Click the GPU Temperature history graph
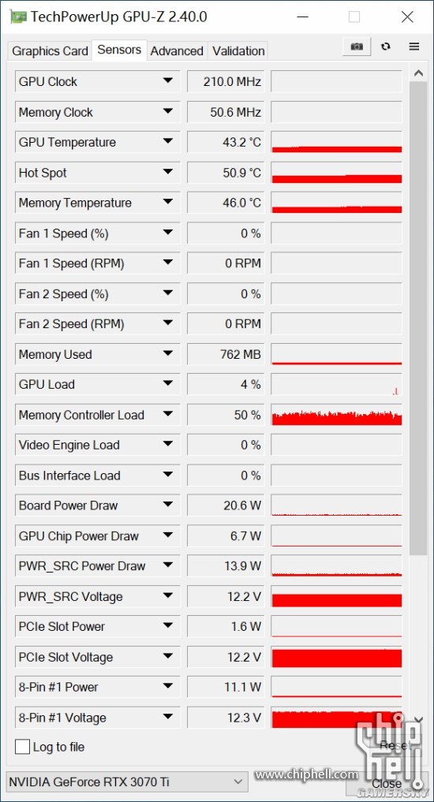Image resolution: width=434 pixels, height=802 pixels. 336,142
